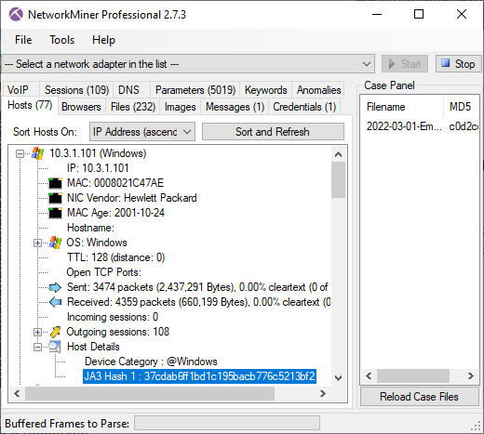Select the IP: 10.3.1.101 row

coord(98,168)
